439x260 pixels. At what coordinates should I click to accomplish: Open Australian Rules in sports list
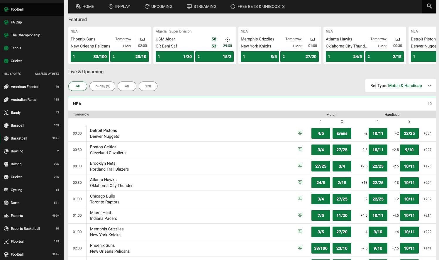pos(23,100)
